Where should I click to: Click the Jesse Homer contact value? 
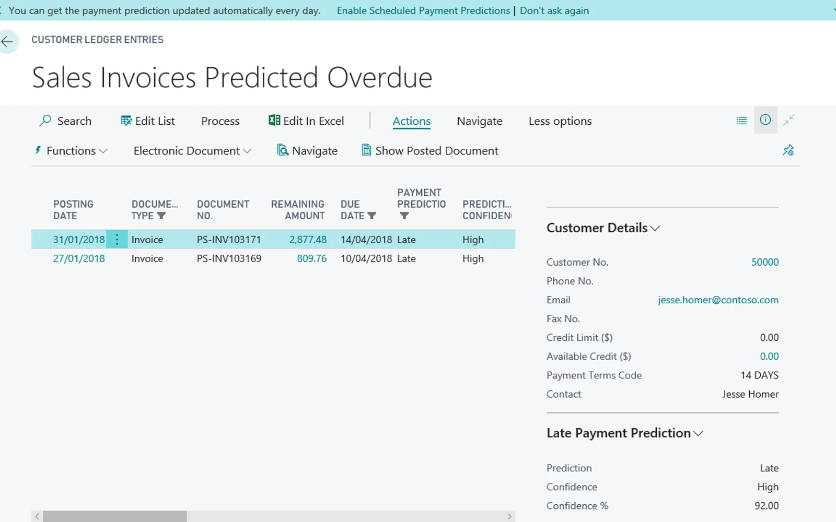tap(750, 394)
